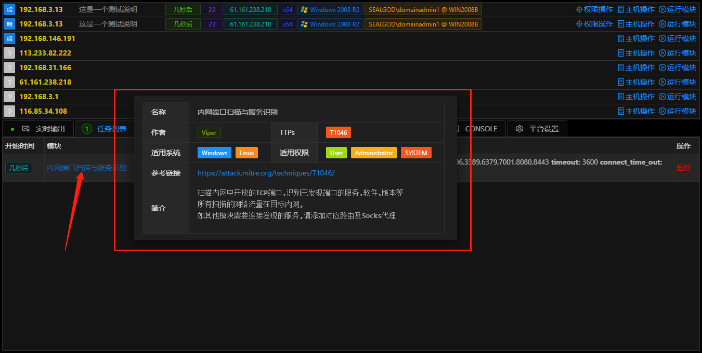Click the blue Windows host icon on session 22's row
Viewport: 702px width, 353px height.
coord(9,9)
